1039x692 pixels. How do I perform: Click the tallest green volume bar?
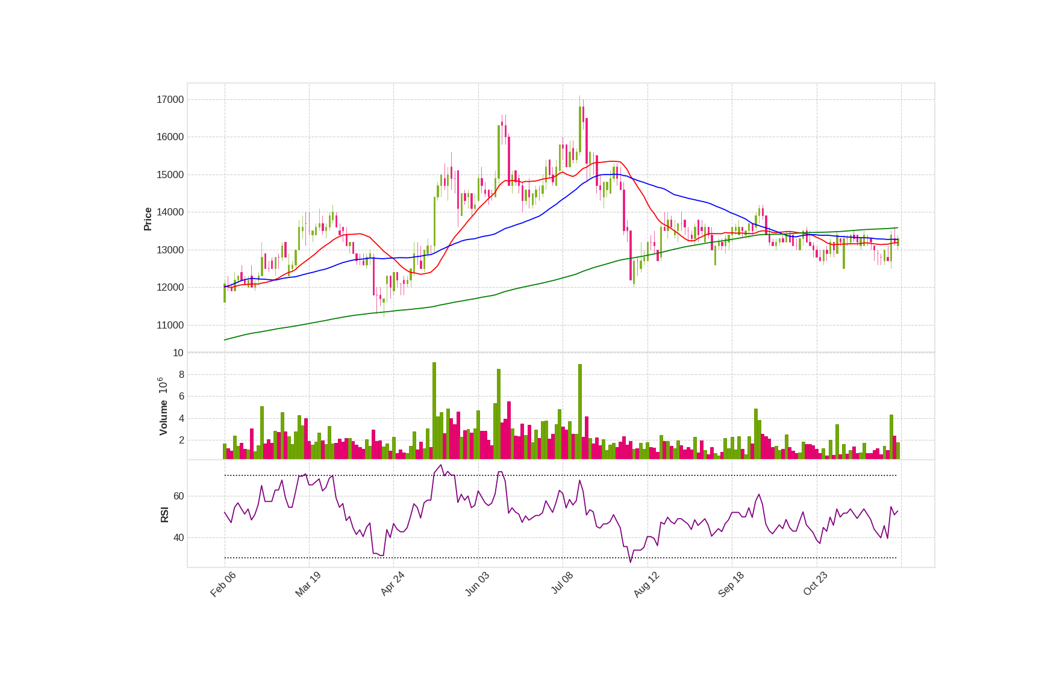434,411
